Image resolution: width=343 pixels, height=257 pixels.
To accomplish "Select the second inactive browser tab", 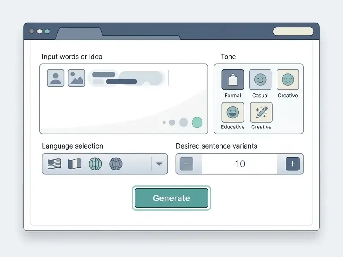I will 141,38.
